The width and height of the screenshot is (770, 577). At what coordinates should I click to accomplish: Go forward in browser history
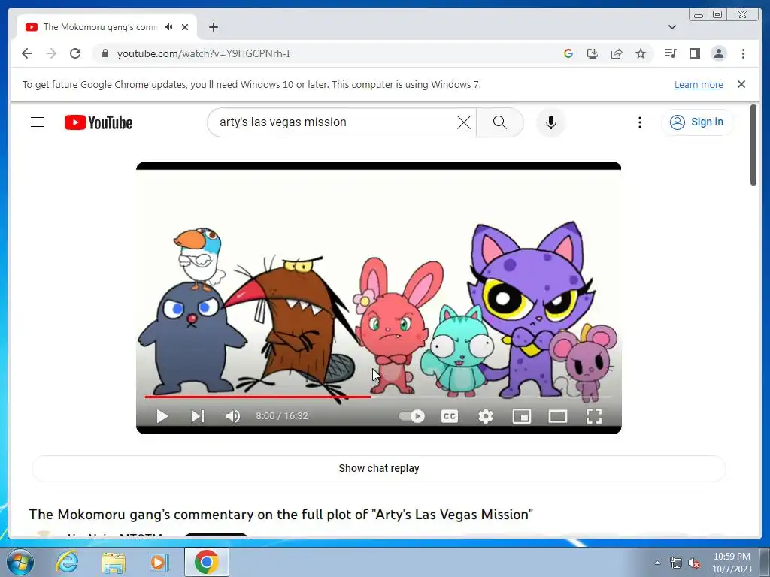[x=51, y=53]
